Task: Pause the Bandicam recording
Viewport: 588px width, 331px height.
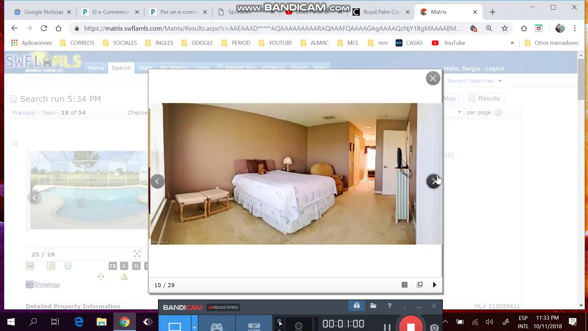Action: (x=387, y=327)
